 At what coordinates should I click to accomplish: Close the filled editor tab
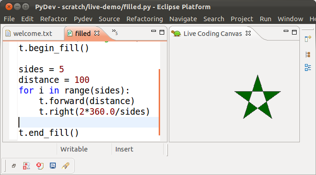(97, 33)
